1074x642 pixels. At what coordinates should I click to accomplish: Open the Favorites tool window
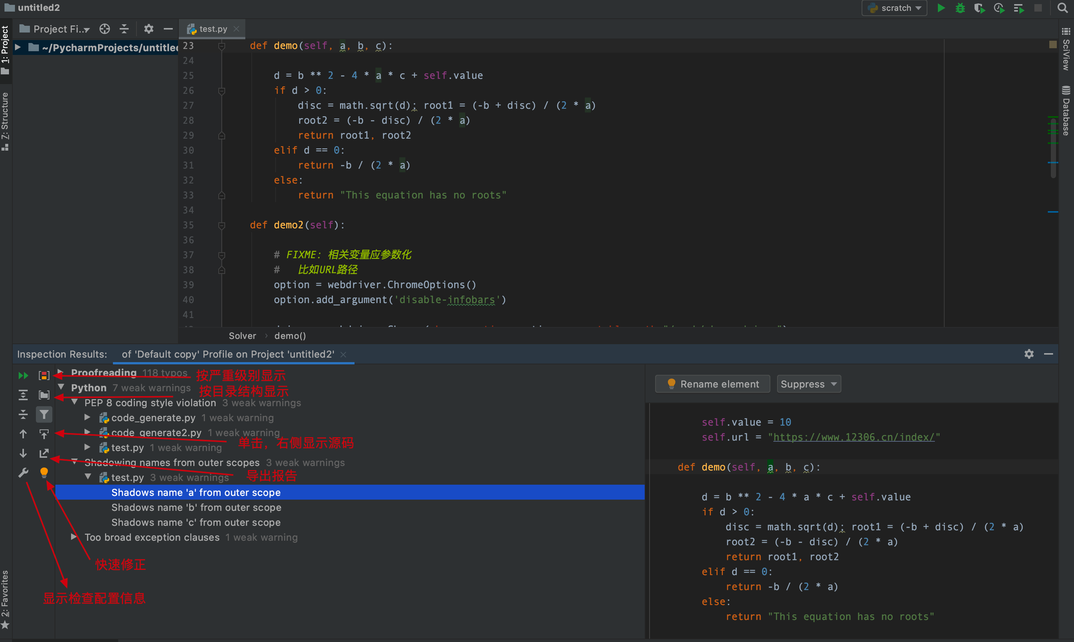coord(5,600)
